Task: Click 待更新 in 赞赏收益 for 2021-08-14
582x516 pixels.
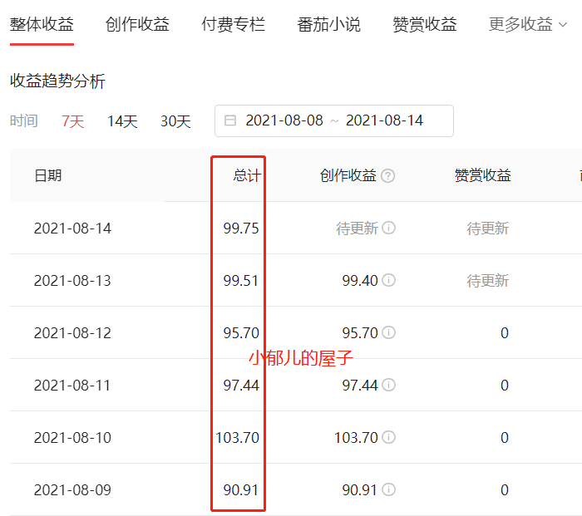Action: tap(488, 229)
